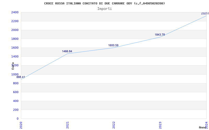This screenshot has height=130, width=209.
Task: Click the 1843.78 data label
Action: coord(160,35)
